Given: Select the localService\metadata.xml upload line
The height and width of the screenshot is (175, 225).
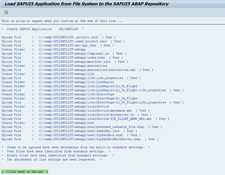Looking at the screenshot, I should 76,111.
